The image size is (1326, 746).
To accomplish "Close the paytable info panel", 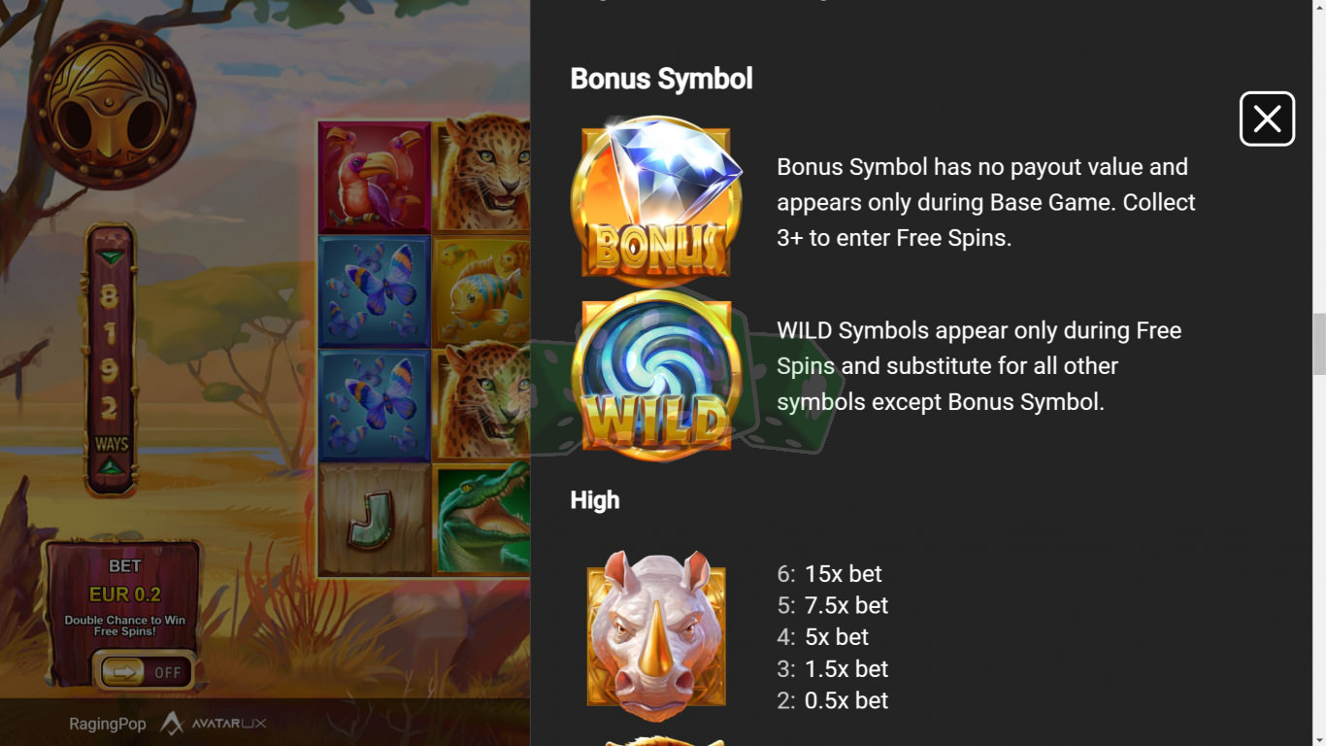I will click(x=1267, y=119).
